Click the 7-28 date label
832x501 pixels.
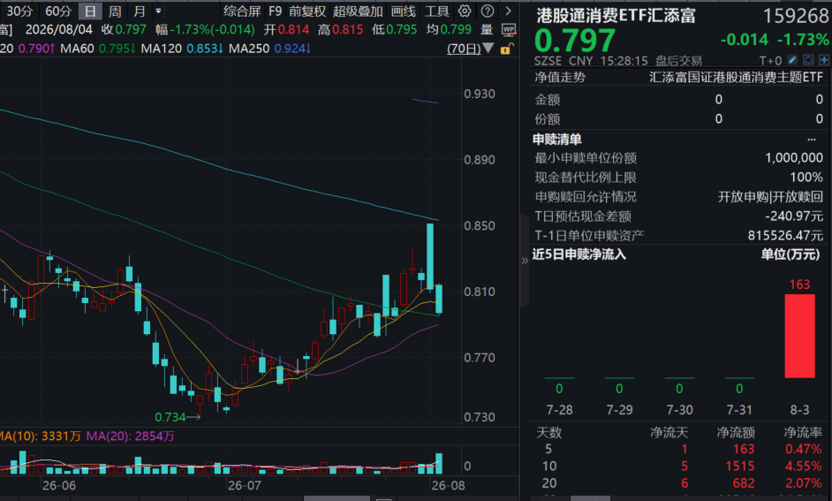pos(559,410)
